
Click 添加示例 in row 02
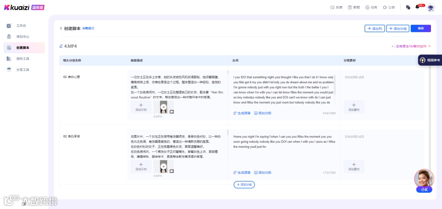coord(141,167)
